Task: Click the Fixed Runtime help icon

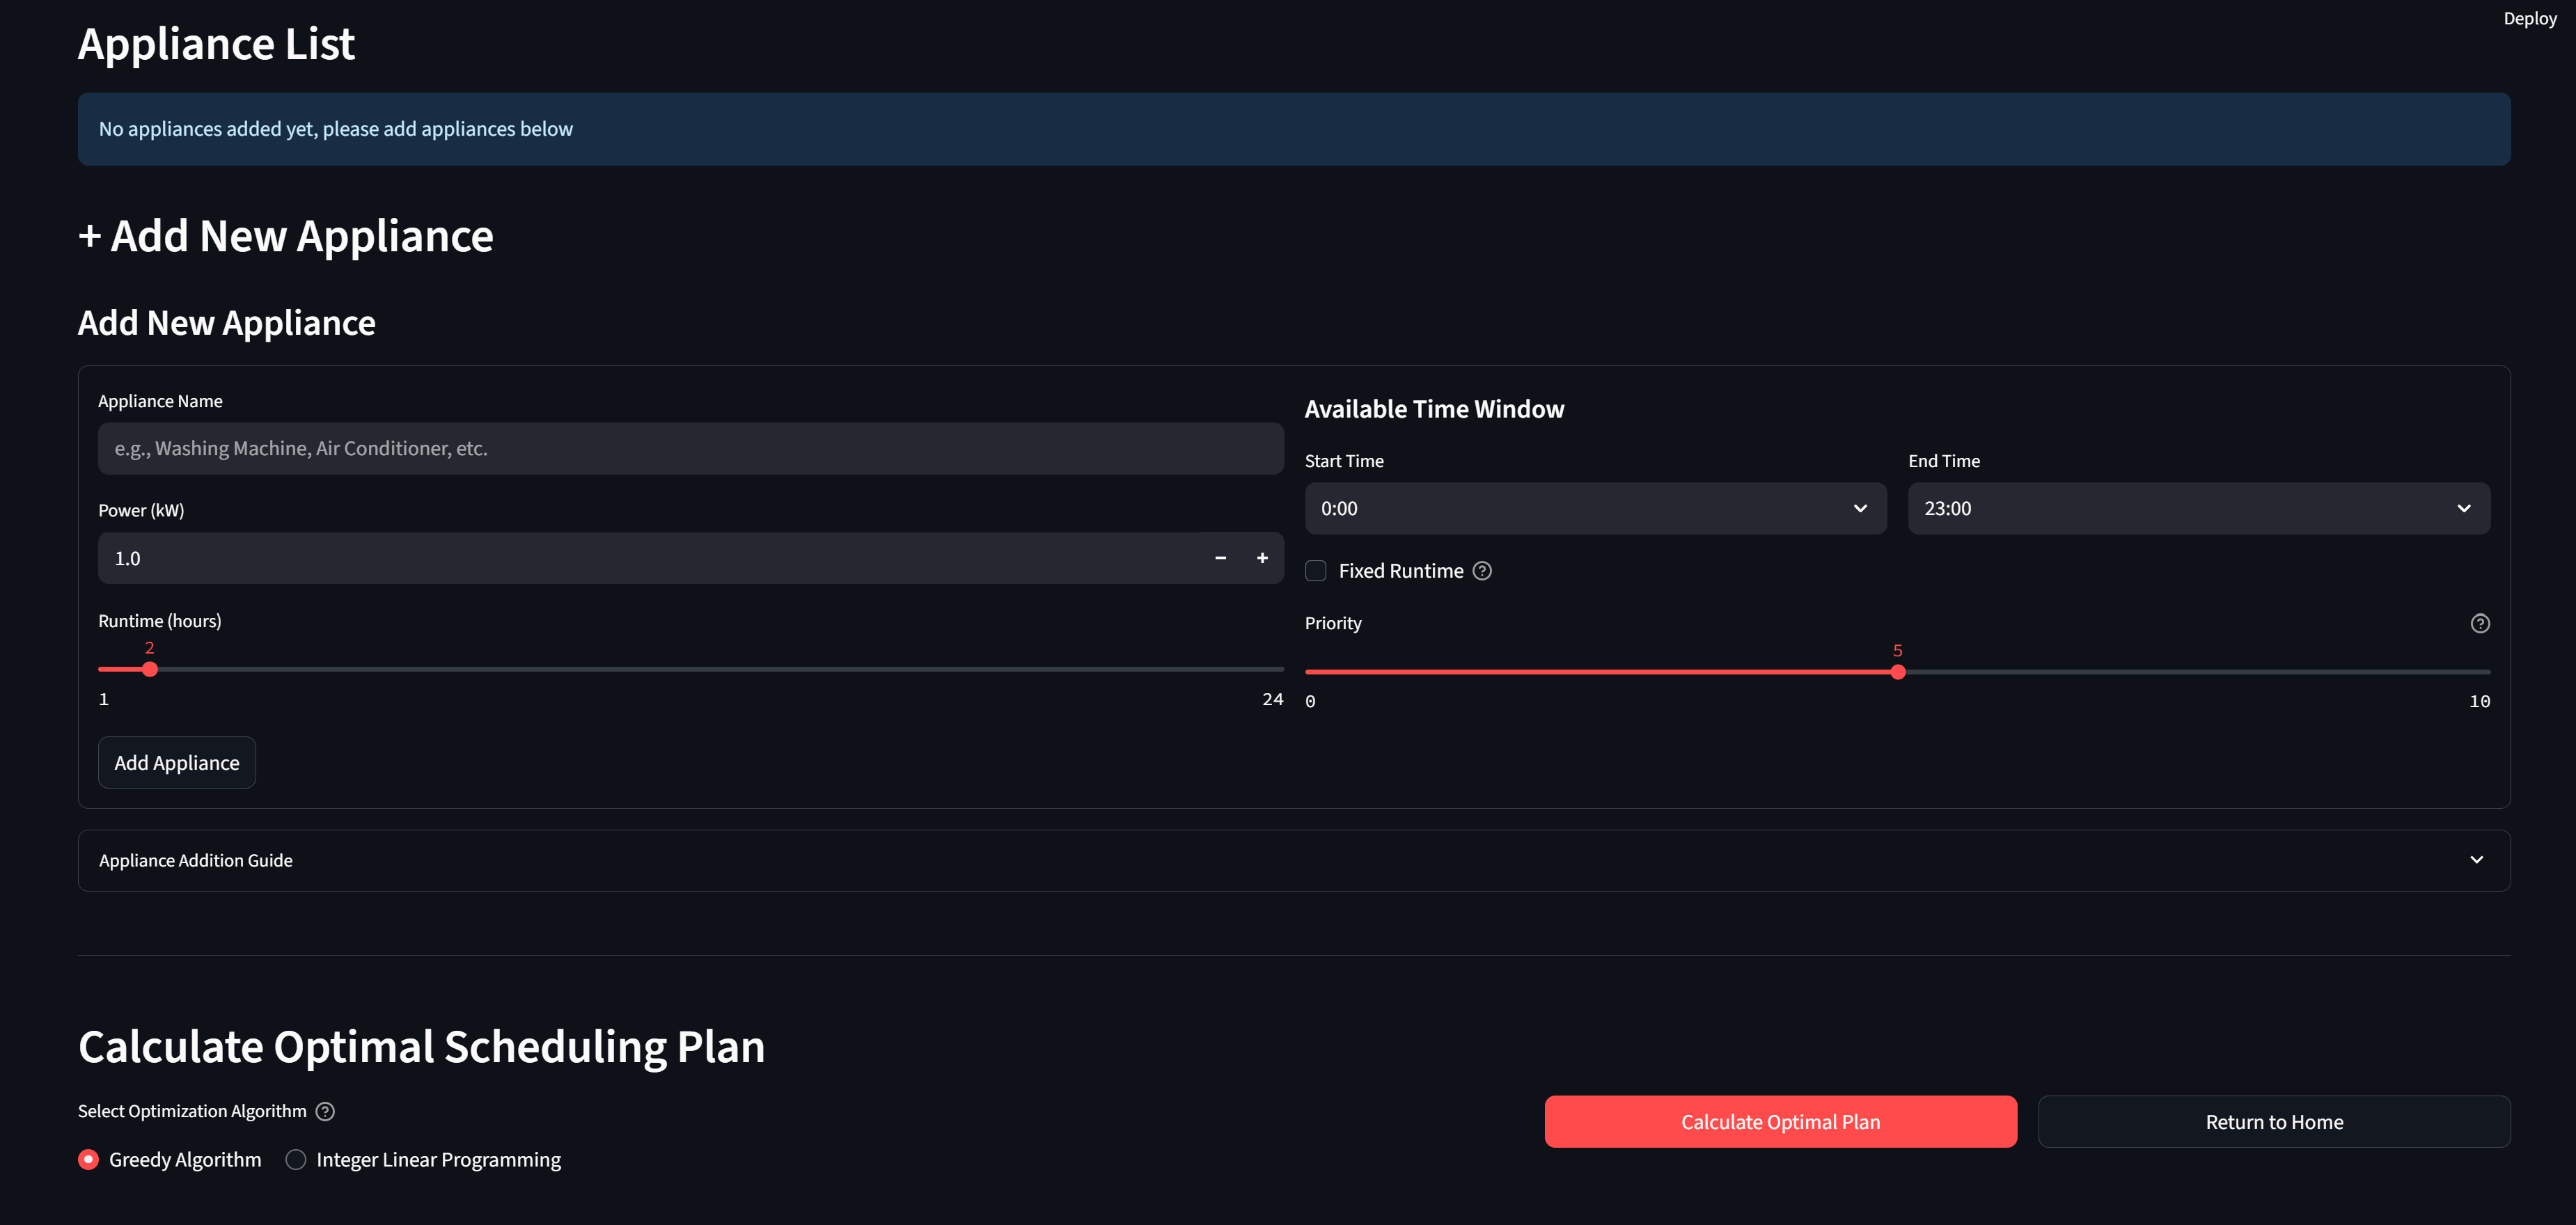Action: 1482,571
